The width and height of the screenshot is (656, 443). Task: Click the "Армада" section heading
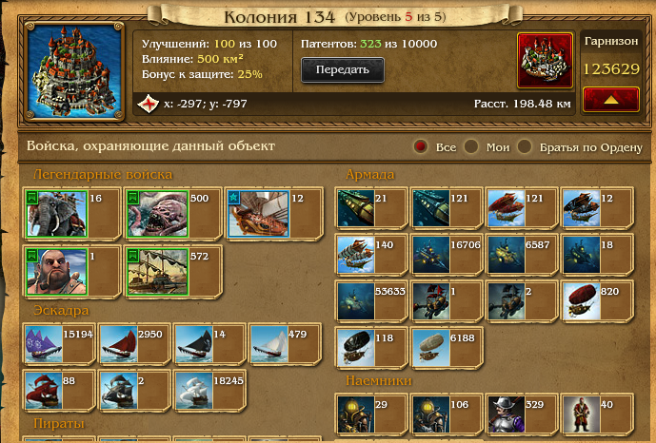click(369, 174)
